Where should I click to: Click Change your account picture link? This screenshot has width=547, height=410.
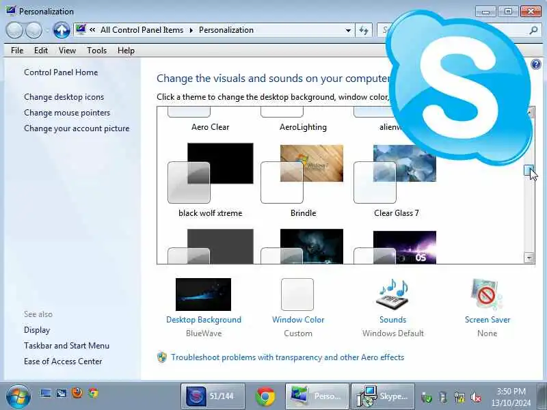pyautogui.click(x=77, y=128)
